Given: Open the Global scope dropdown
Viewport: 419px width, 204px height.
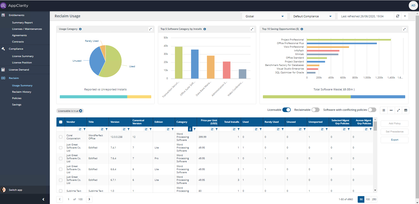Looking at the screenshot, I should (264, 16).
